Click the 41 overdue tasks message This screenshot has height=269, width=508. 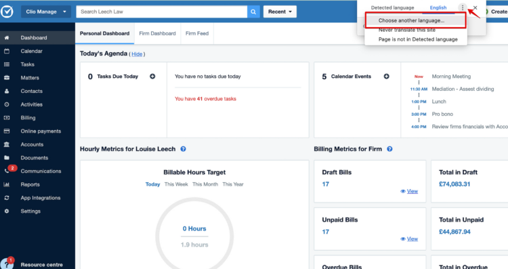coord(205,99)
